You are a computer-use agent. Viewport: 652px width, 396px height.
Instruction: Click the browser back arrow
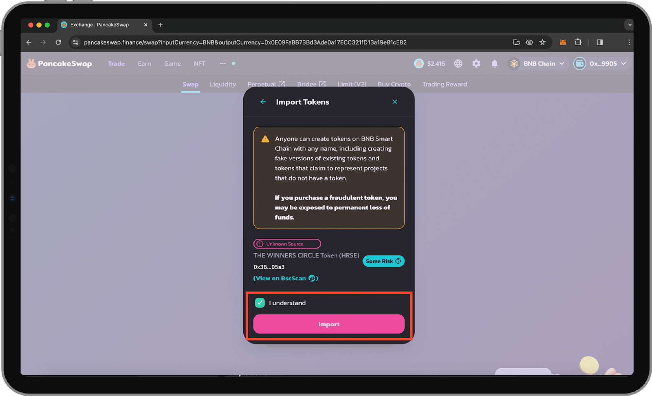tap(29, 42)
